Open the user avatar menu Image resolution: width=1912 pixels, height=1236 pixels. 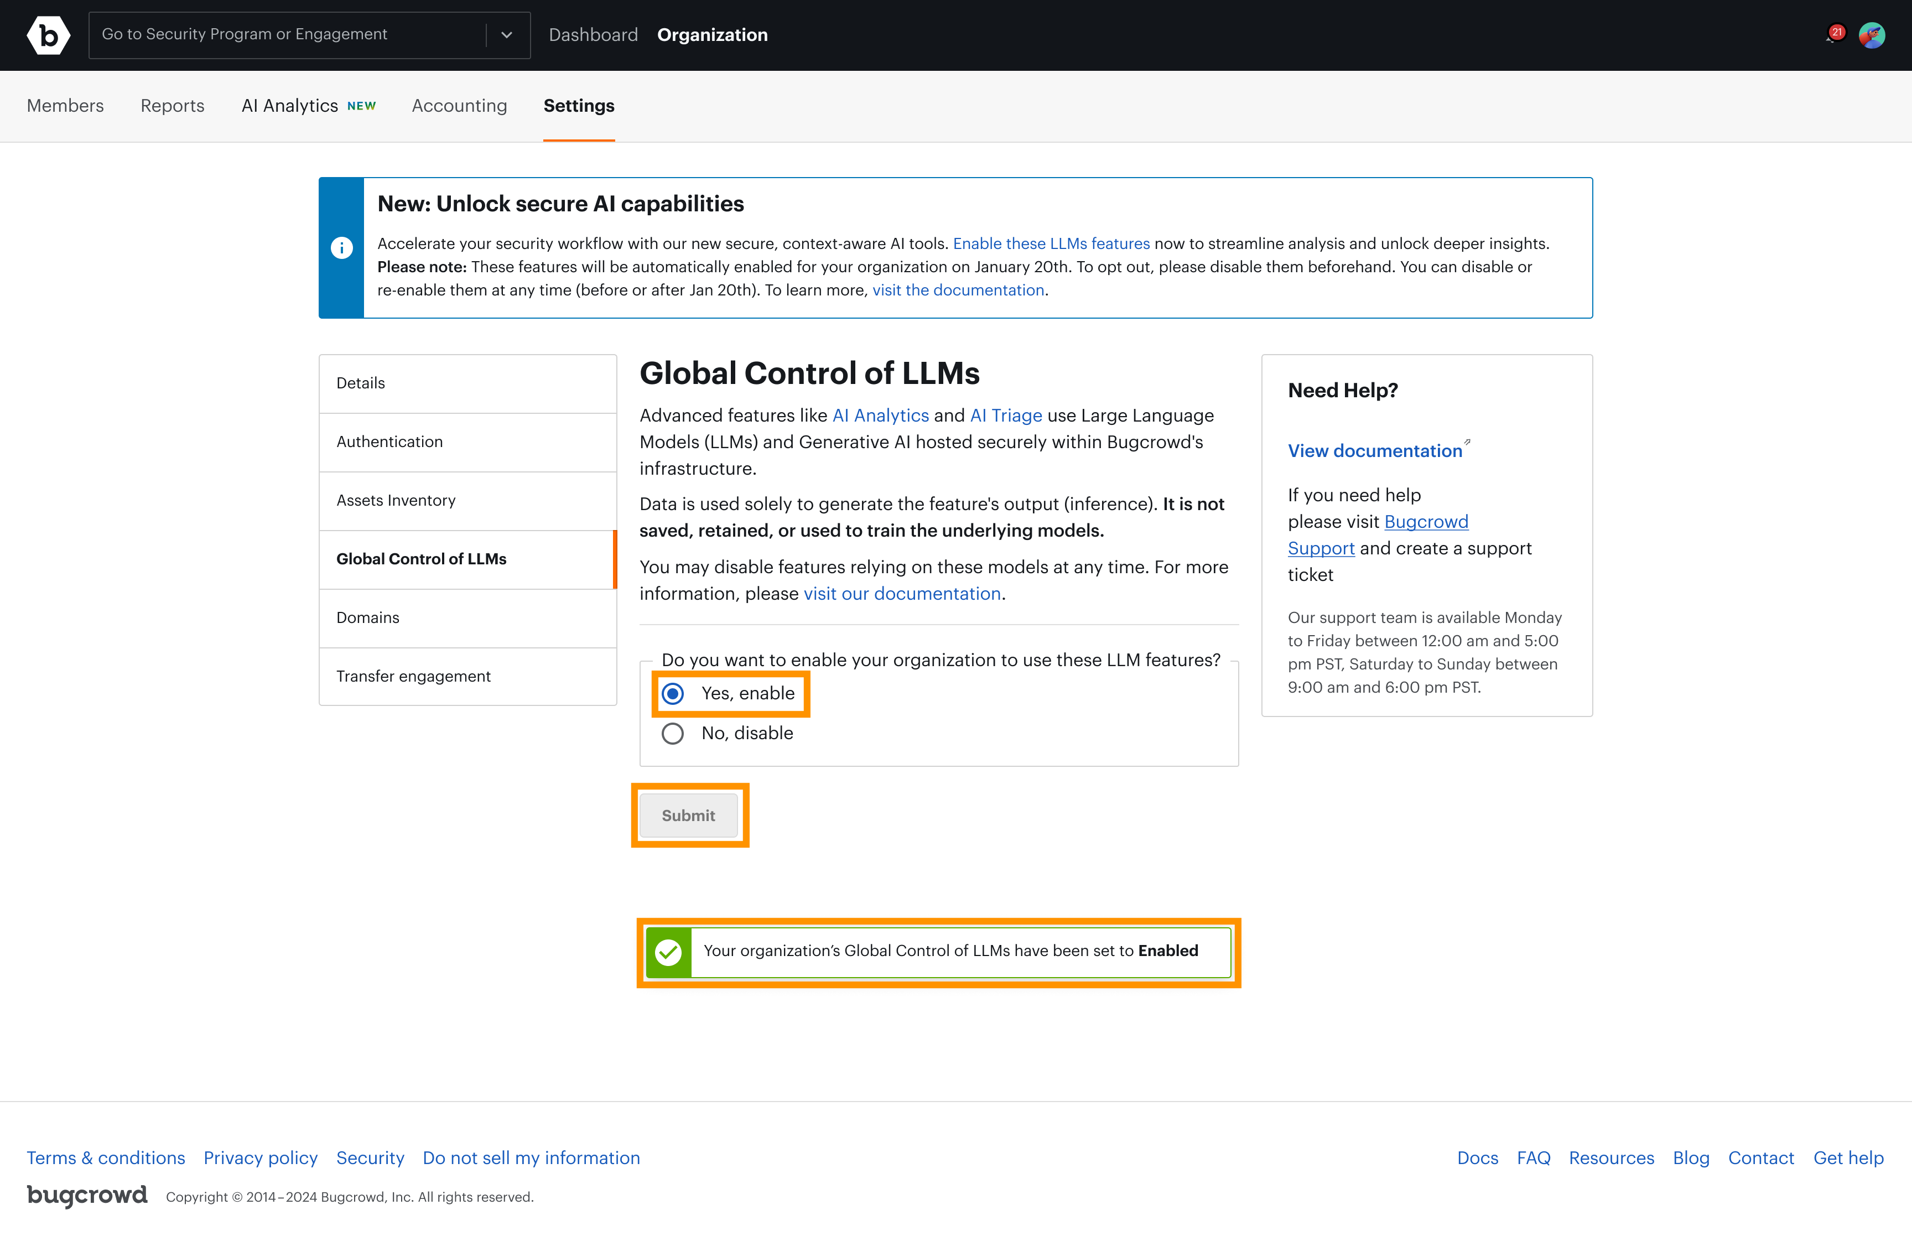[x=1873, y=34]
